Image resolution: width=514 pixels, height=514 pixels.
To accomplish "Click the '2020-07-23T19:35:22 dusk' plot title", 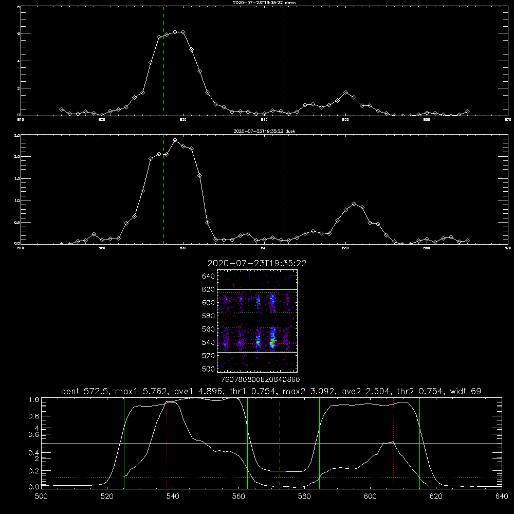I will pos(264,131).
